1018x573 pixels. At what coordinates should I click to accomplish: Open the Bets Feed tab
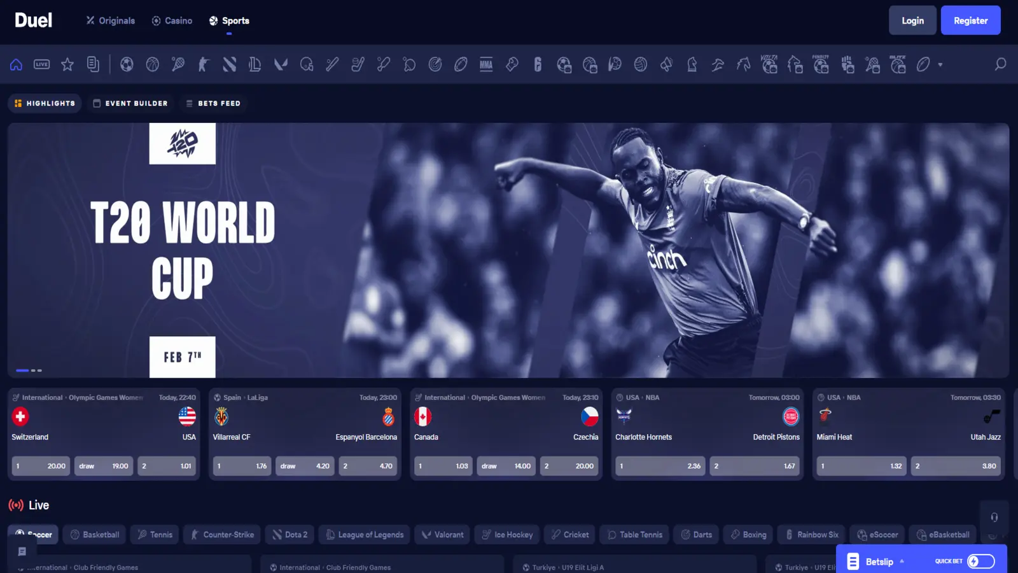click(214, 103)
